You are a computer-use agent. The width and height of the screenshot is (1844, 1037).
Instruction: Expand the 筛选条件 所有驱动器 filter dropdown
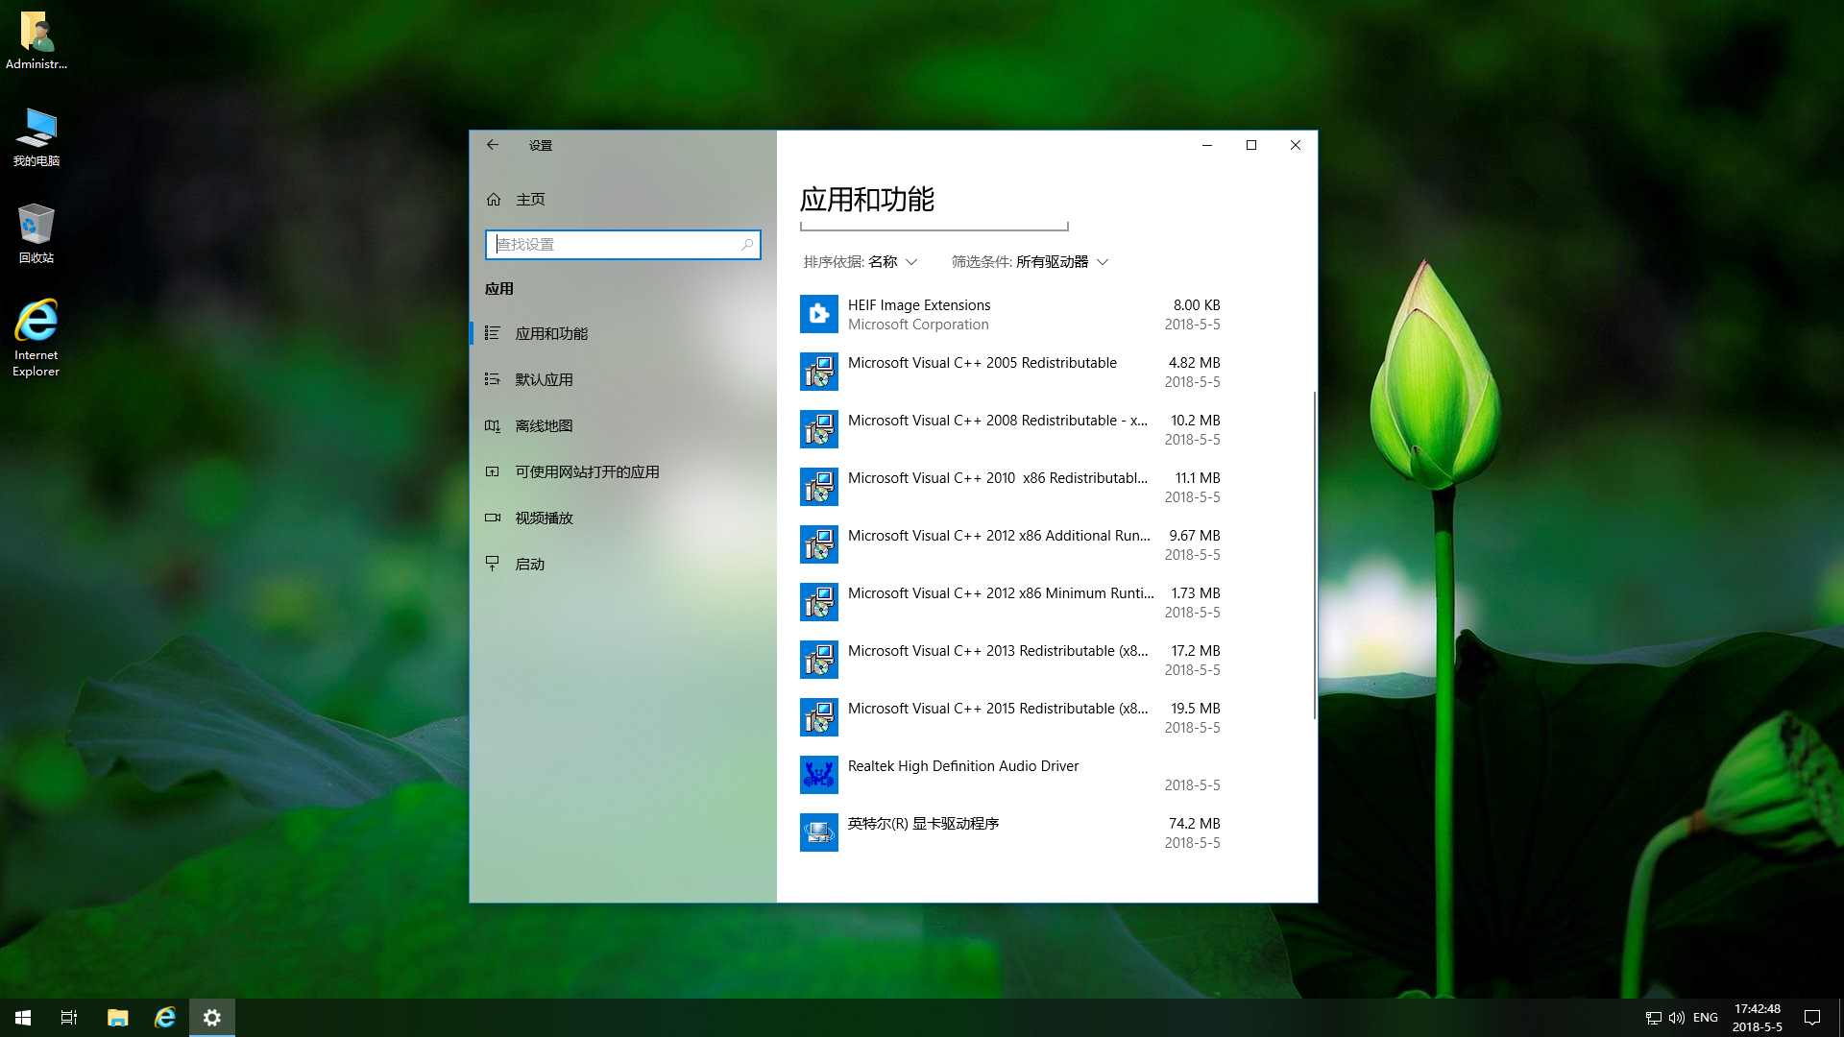(x=1030, y=262)
